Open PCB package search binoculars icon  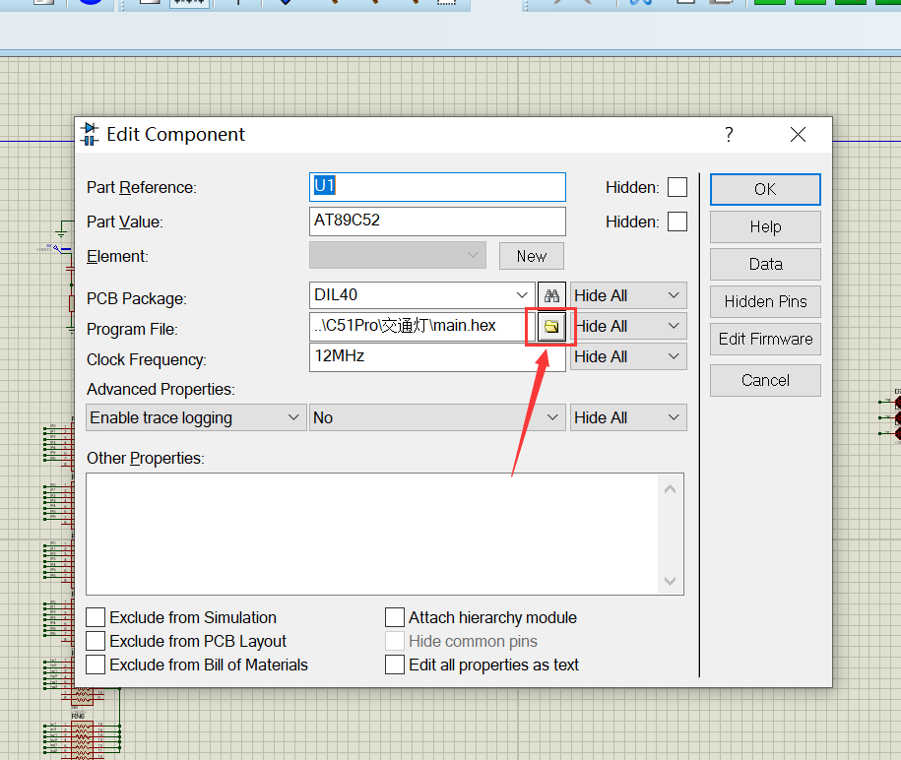[551, 296]
